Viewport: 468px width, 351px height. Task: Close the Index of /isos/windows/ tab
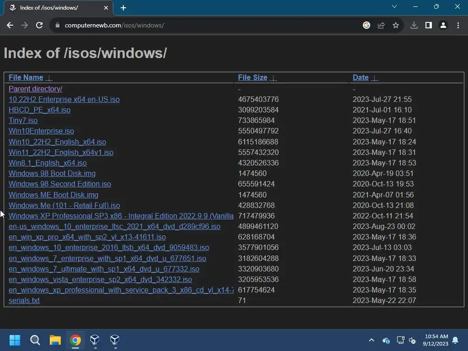pos(106,8)
